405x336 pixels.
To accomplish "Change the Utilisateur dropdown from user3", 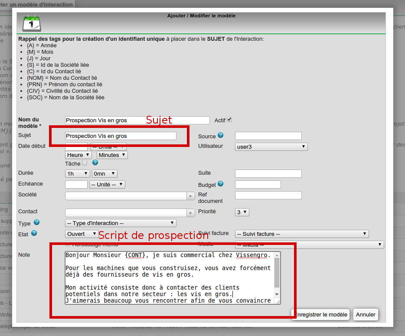I will pos(271,146).
